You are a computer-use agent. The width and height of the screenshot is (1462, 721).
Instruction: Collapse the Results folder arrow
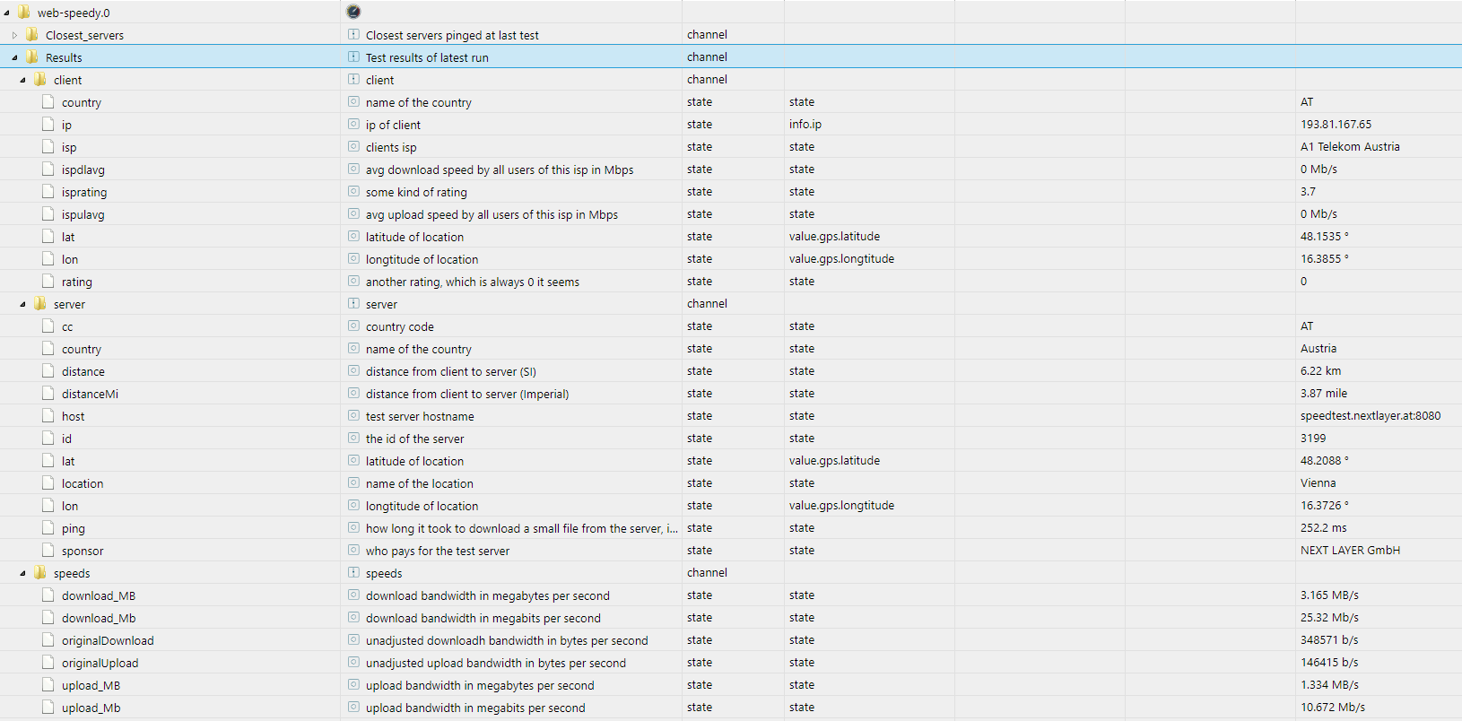tap(14, 57)
